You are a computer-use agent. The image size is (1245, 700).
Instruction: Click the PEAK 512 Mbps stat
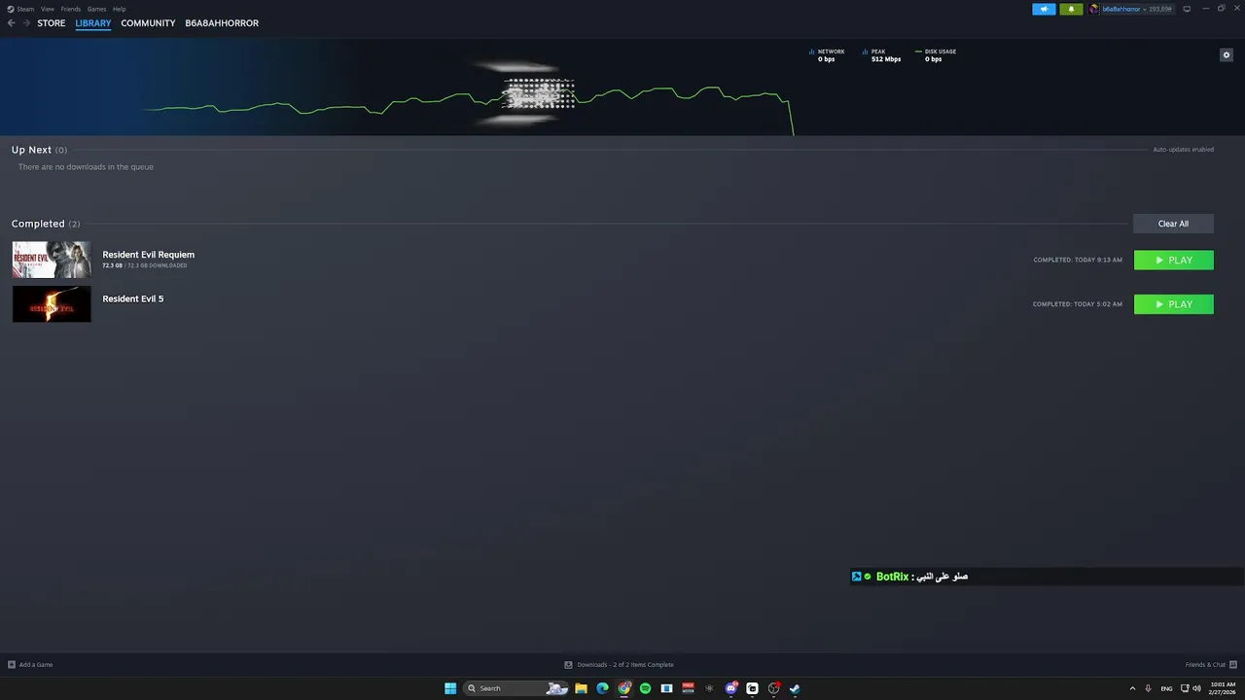tap(882, 55)
